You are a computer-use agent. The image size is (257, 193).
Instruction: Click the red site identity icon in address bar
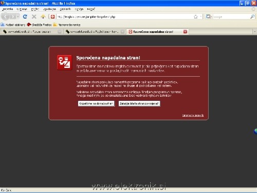tap(52, 16)
